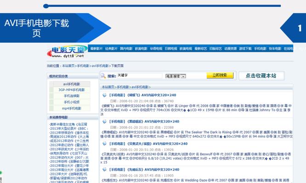Screen dimensions: 306x183
Task: Open the 《蝴蝶飞》 AVI内嵌中文320×240 title link
Action: [x=142, y=95]
